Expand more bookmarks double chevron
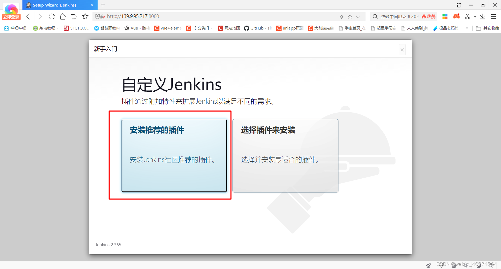 (x=467, y=28)
